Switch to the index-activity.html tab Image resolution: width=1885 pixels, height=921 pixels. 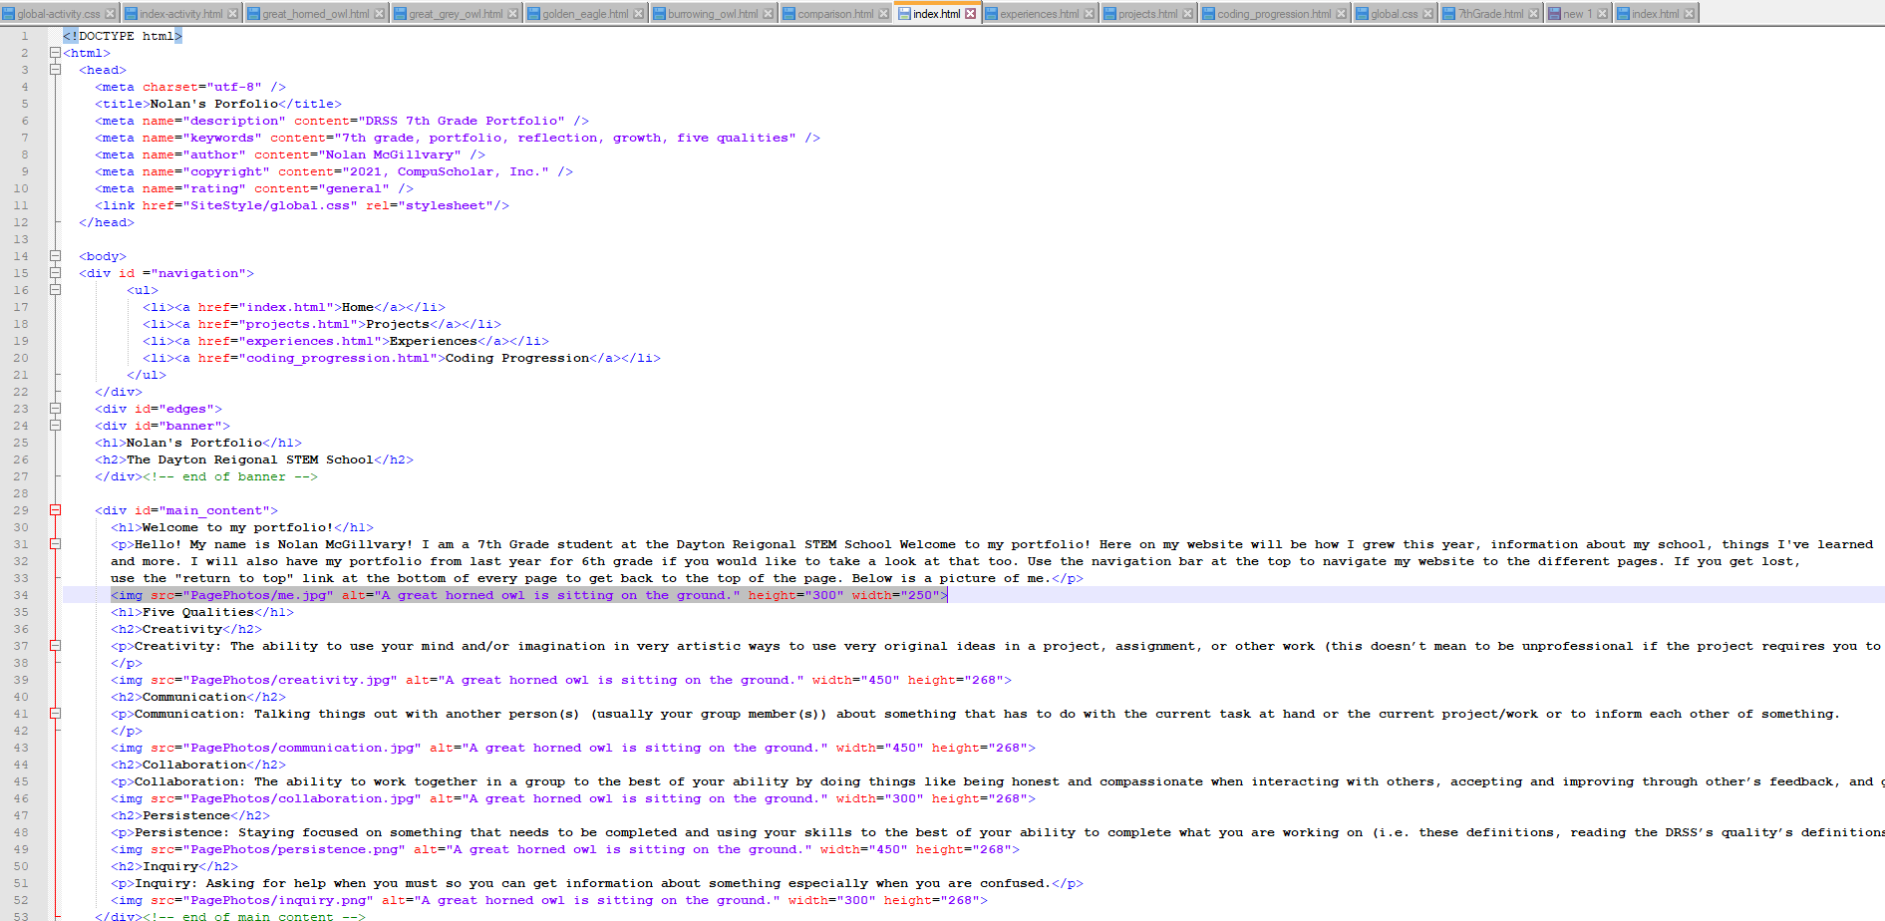pos(180,14)
